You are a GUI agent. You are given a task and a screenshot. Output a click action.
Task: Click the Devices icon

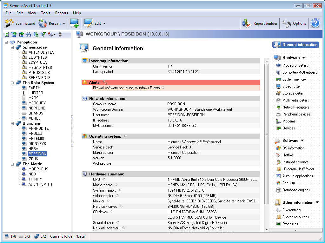[x=278, y=128]
